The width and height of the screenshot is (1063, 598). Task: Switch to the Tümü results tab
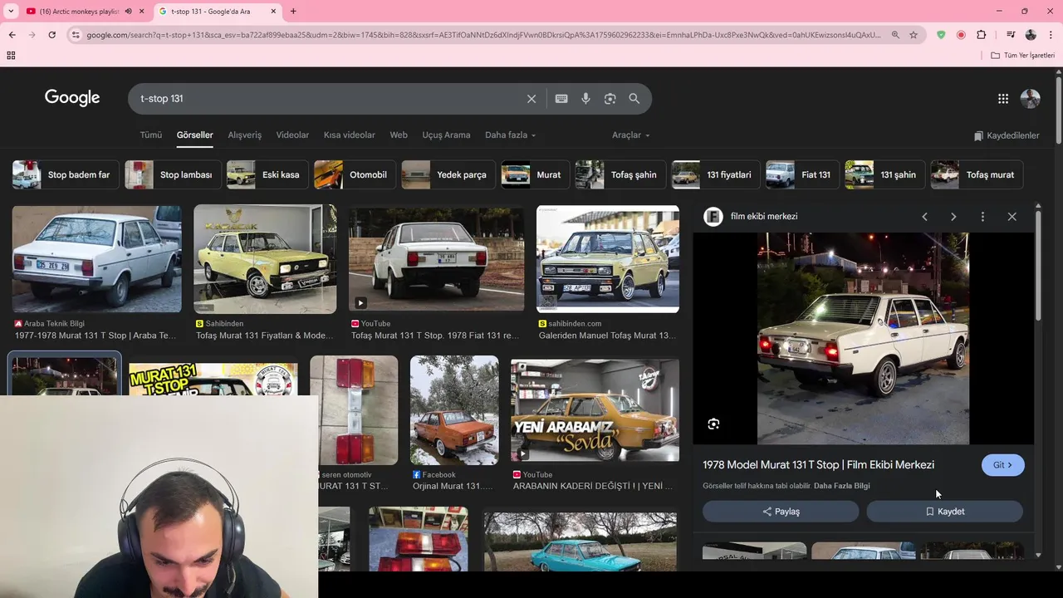(x=151, y=135)
